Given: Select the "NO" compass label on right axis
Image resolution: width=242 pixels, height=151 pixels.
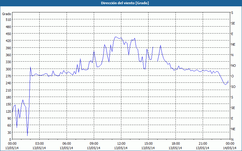Looking at the screenshot, I should click(x=234, y=66).
